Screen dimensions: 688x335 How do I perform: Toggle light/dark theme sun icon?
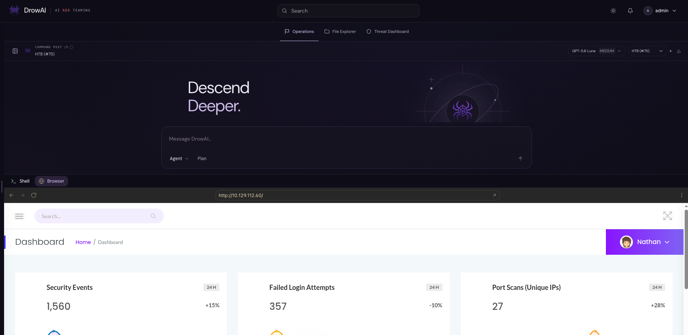[613, 11]
